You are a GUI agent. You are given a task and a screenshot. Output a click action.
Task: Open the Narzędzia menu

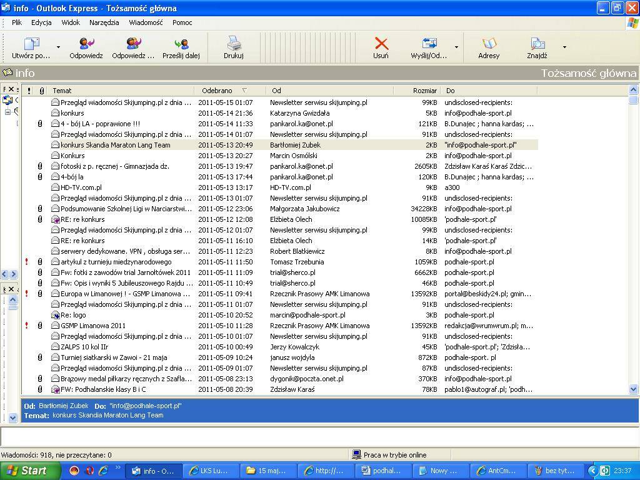point(104,22)
